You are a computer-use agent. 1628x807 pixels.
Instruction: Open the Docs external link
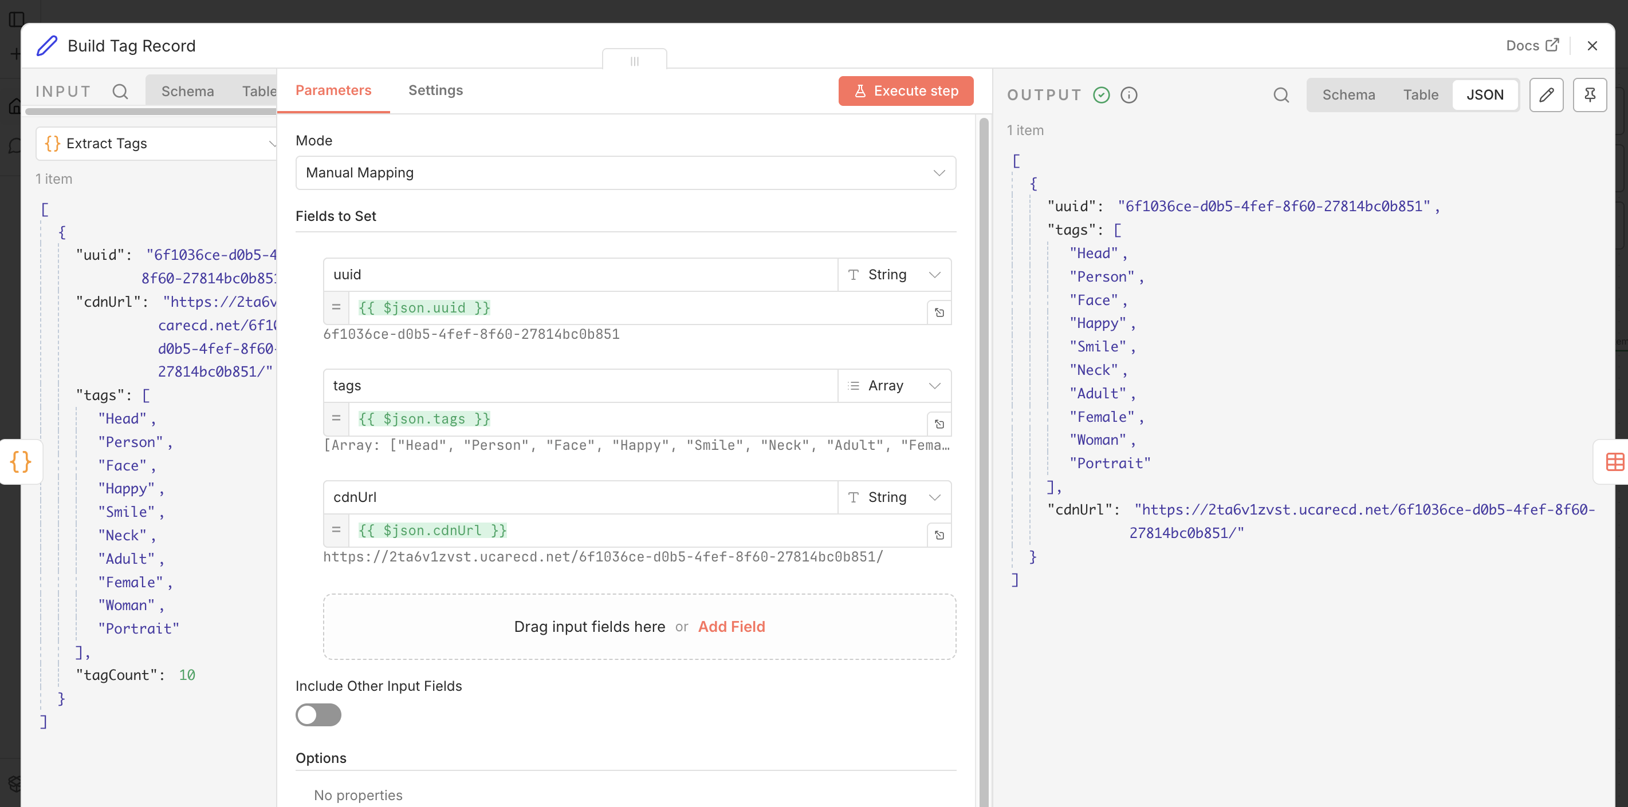coord(1532,45)
